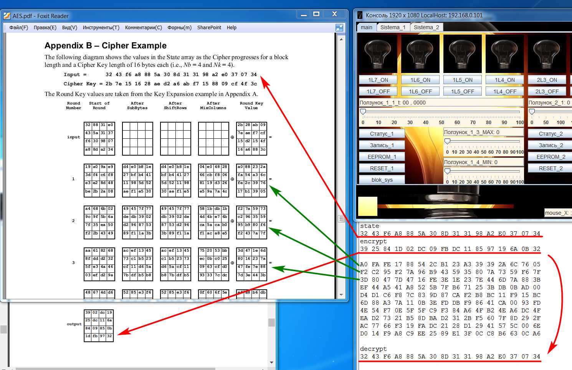This screenshot has width=572, height=370.
Task: Click the PDF scrollbar's down arrow
Action: 341,295
